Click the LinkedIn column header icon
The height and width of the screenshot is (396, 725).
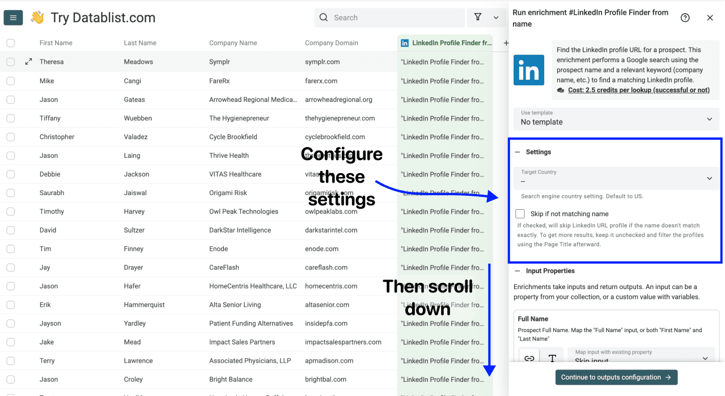[404, 42]
